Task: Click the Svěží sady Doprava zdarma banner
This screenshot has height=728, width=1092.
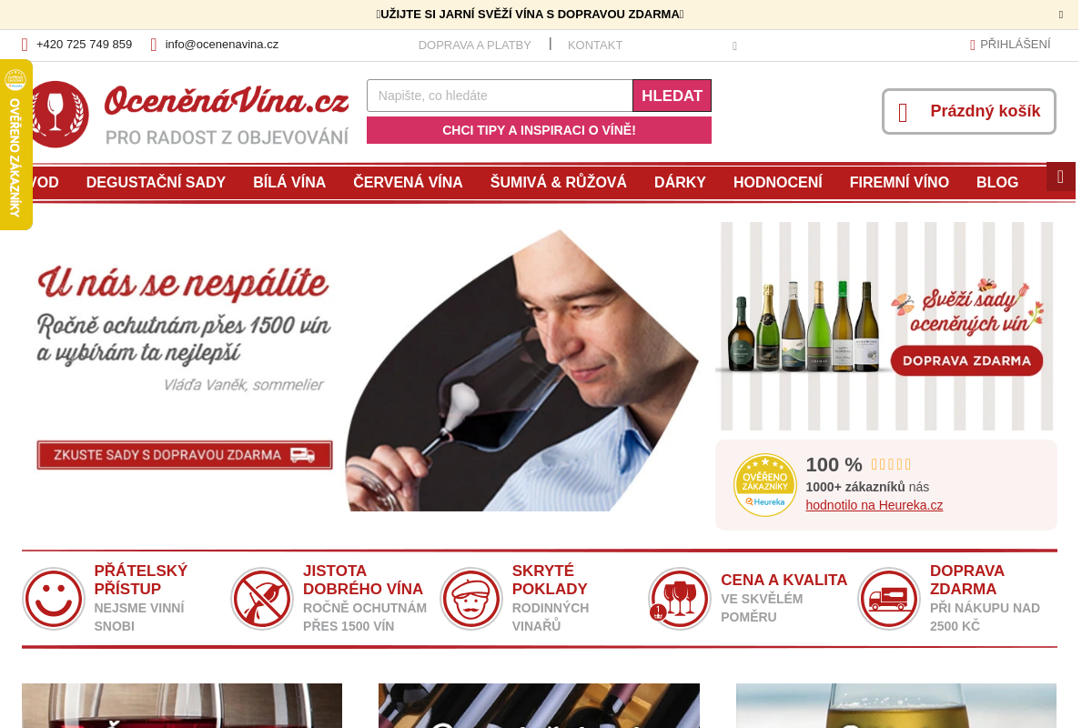Action: pos(886,326)
